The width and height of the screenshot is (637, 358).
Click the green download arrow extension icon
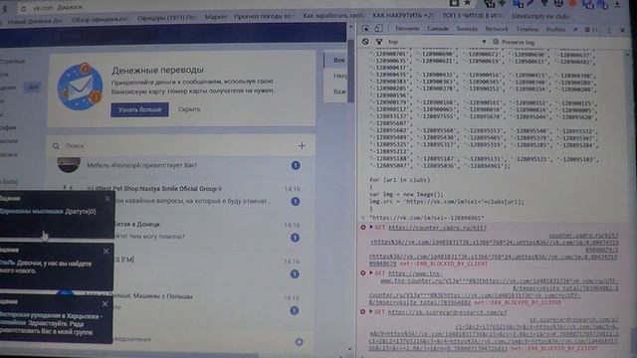(x=503, y=3)
